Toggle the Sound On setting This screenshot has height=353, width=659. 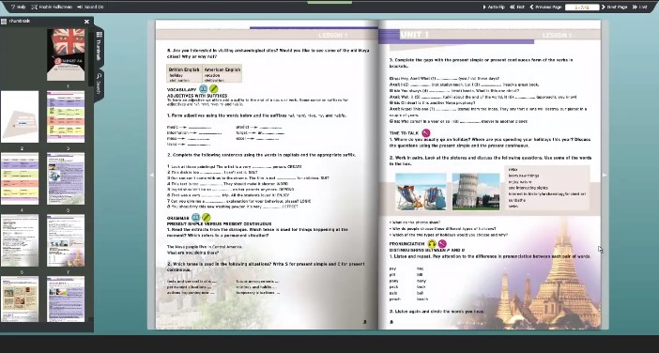[90, 8]
